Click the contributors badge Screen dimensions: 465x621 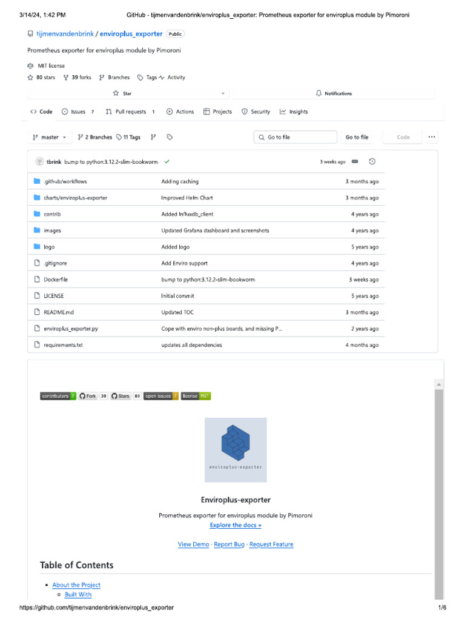pos(58,396)
